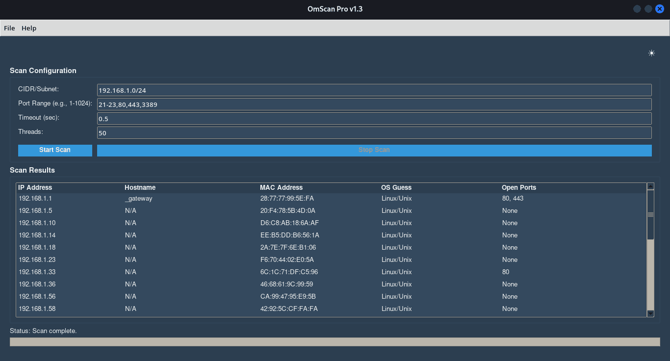Click the "Status: Scan complete." text
This screenshot has width=670, height=361.
click(43, 331)
